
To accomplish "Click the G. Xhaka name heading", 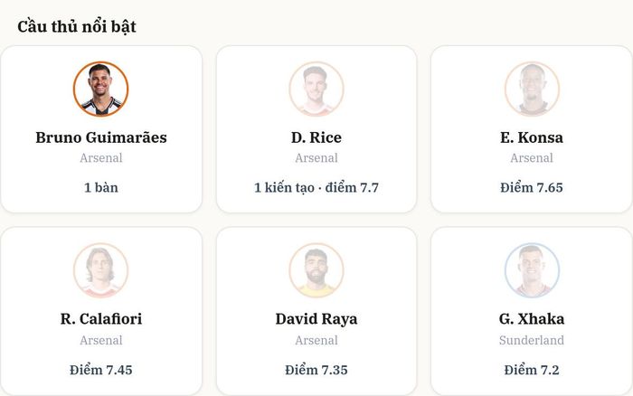I will pos(532,319).
